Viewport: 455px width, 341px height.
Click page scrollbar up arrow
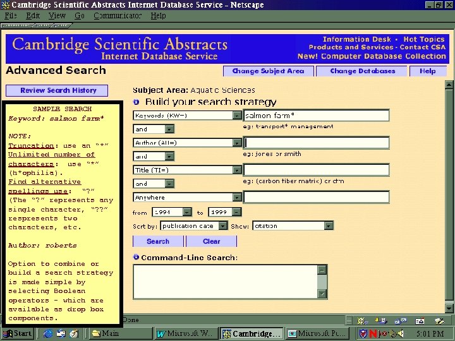(449, 85)
